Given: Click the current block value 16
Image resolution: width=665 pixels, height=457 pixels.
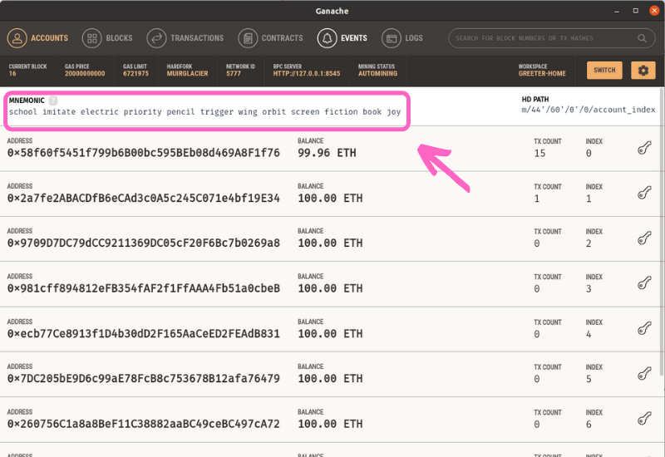Looking at the screenshot, I should 12,74.
